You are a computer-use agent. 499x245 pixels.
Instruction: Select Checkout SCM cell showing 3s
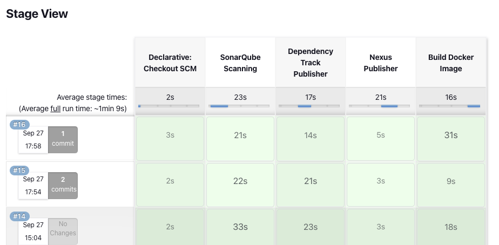point(170,139)
